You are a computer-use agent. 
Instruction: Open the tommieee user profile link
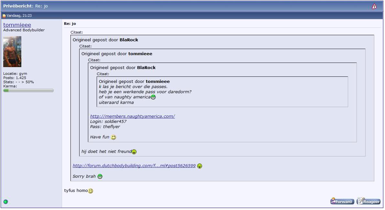pos(17,25)
